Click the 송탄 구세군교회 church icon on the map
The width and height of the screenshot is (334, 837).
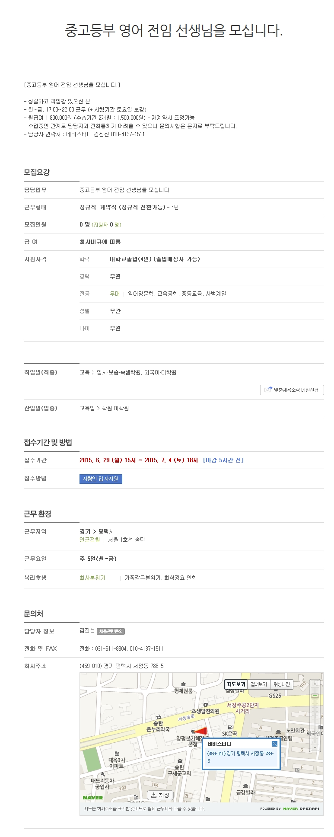(180, 761)
